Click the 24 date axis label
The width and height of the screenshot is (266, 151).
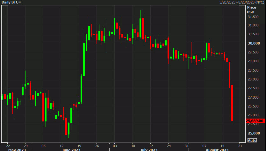pos(169,146)
